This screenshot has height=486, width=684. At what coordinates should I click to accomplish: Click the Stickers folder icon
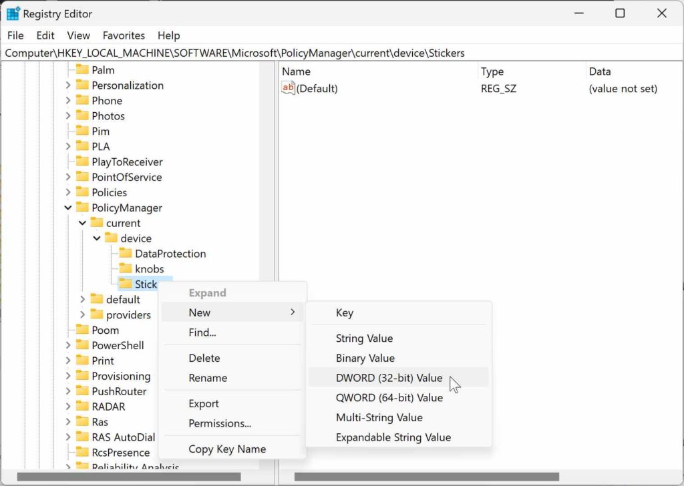(x=126, y=284)
